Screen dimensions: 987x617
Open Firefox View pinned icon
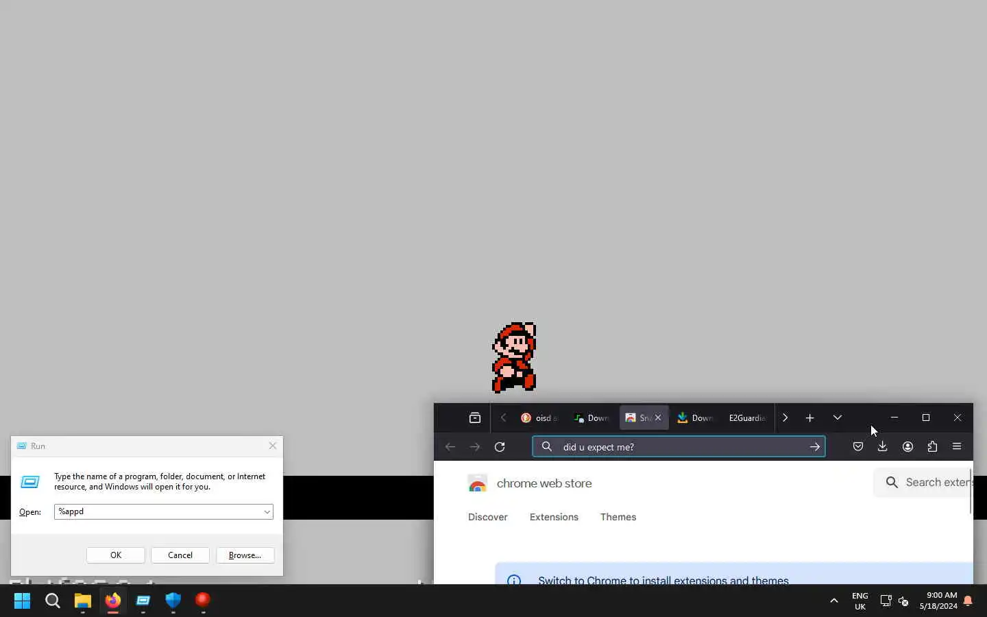pos(474,418)
